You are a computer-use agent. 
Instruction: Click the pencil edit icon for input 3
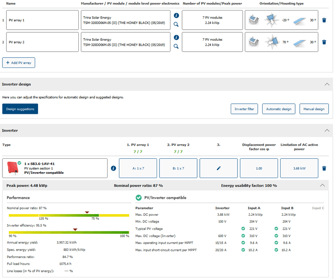tap(218, 168)
